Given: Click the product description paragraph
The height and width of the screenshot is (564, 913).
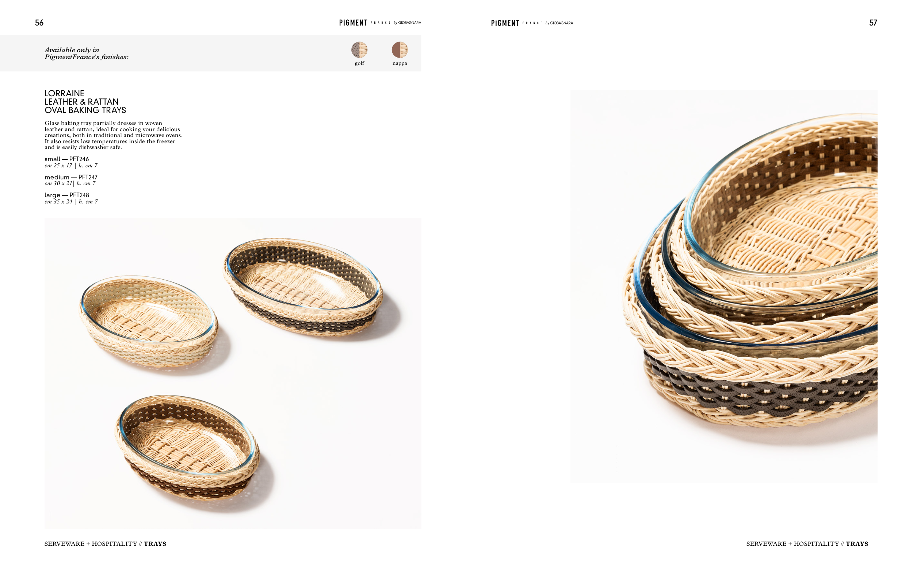Looking at the screenshot, I should tap(114, 135).
